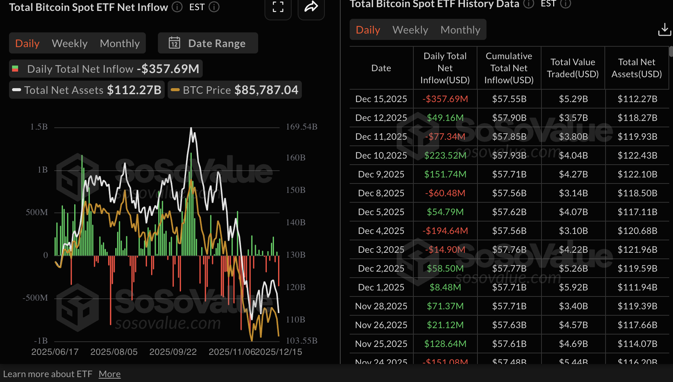Switch chart to Weekly view
673x382 pixels.
pos(69,43)
